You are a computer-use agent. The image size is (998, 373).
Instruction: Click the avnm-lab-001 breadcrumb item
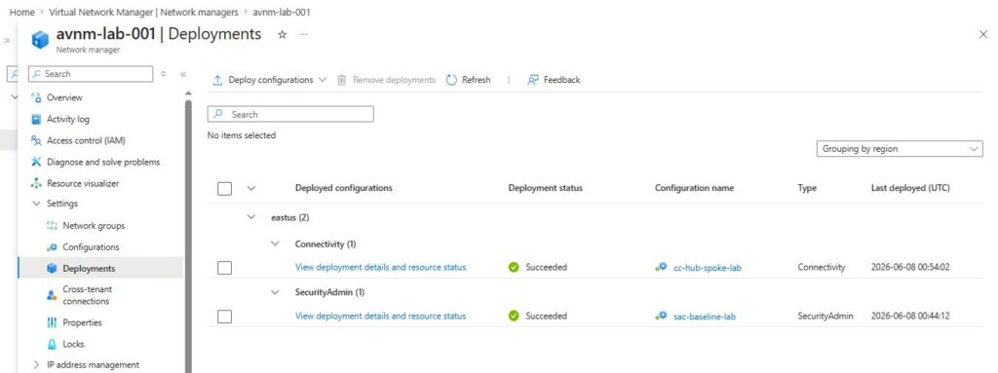(x=282, y=12)
